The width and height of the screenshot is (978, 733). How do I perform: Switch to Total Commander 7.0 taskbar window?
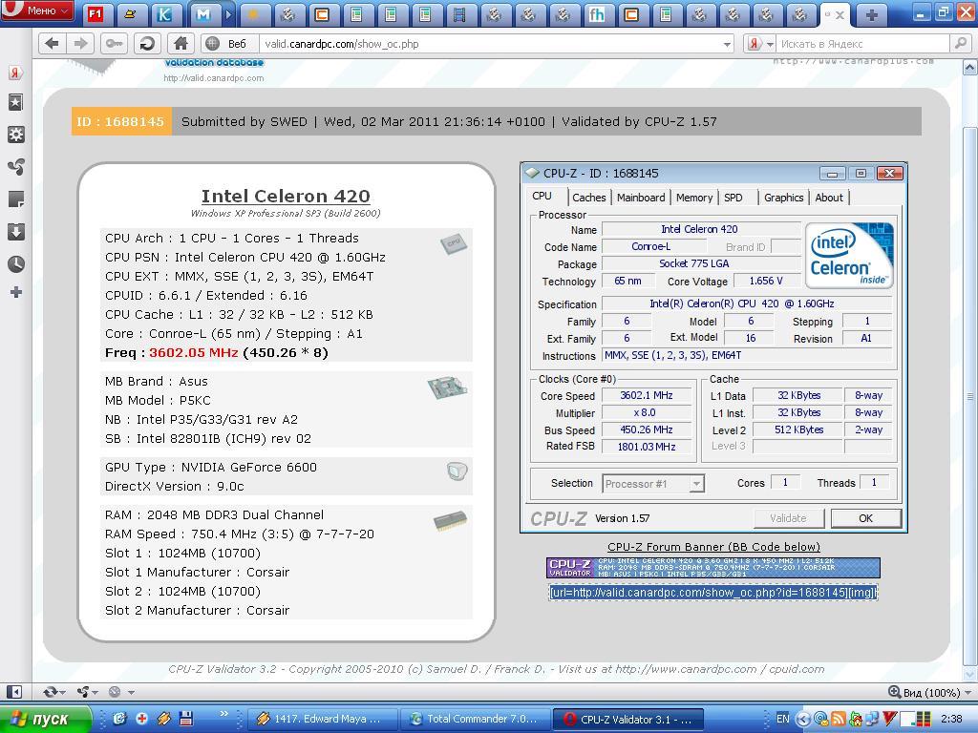point(474,719)
